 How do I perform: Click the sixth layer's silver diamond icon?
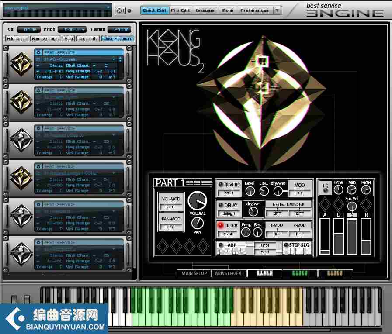point(21,254)
